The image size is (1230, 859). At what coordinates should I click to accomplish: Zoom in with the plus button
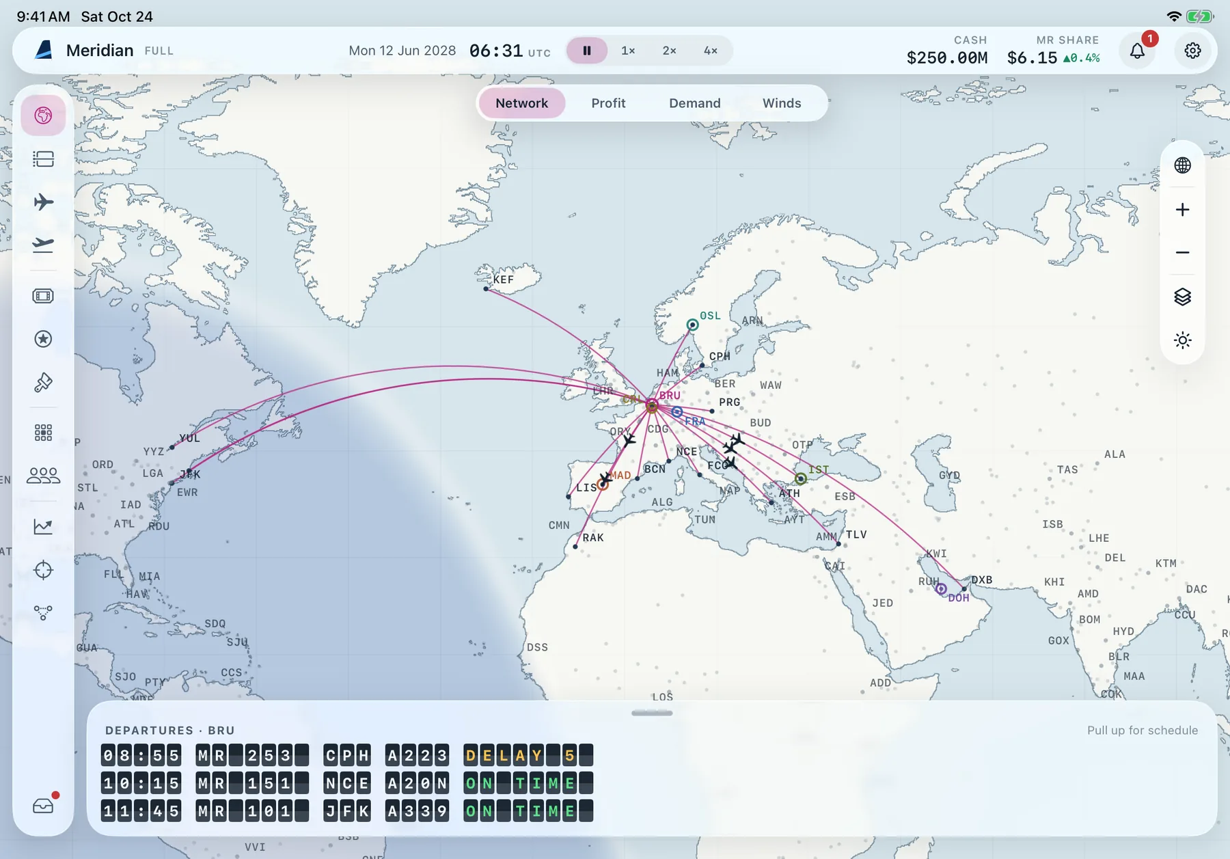pyautogui.click(x=1182, y=210)
